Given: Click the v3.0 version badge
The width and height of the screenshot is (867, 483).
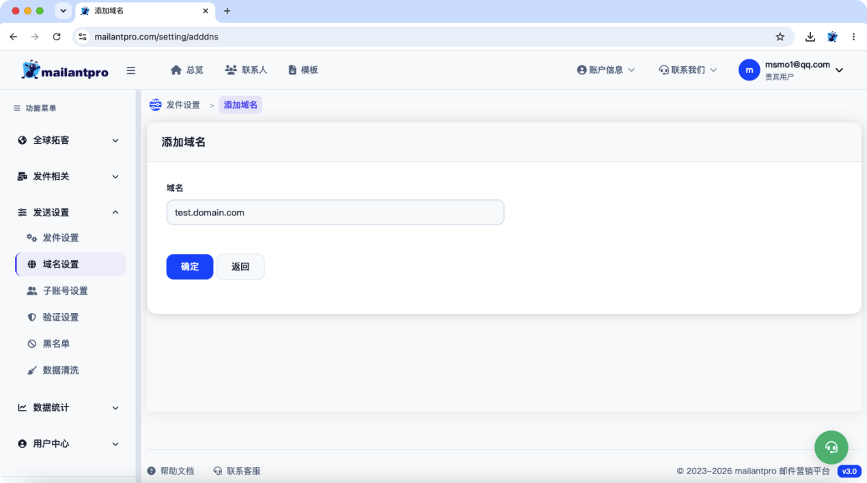Looking at the screenshot, I should [x=849, y=471].
